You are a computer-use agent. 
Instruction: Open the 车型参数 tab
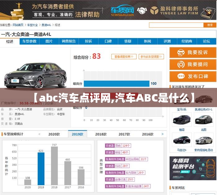[x=29, y=41]
